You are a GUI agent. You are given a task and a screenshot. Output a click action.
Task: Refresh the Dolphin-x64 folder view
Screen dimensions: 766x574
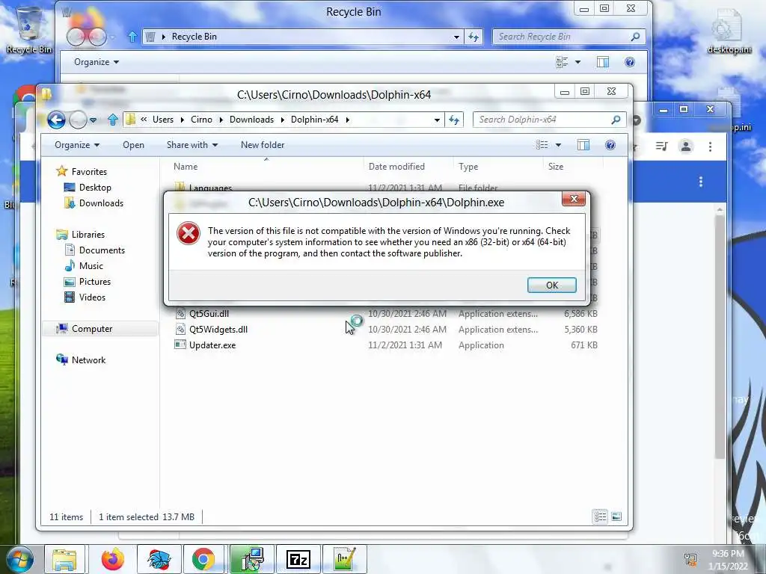[454, 120]
